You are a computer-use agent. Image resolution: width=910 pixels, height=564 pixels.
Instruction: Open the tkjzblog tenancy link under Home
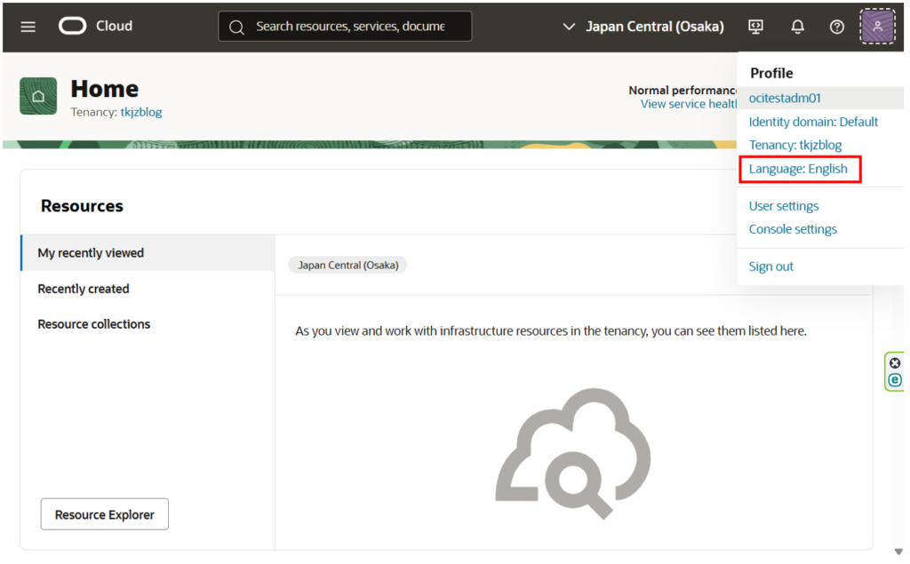pos(141,112)
